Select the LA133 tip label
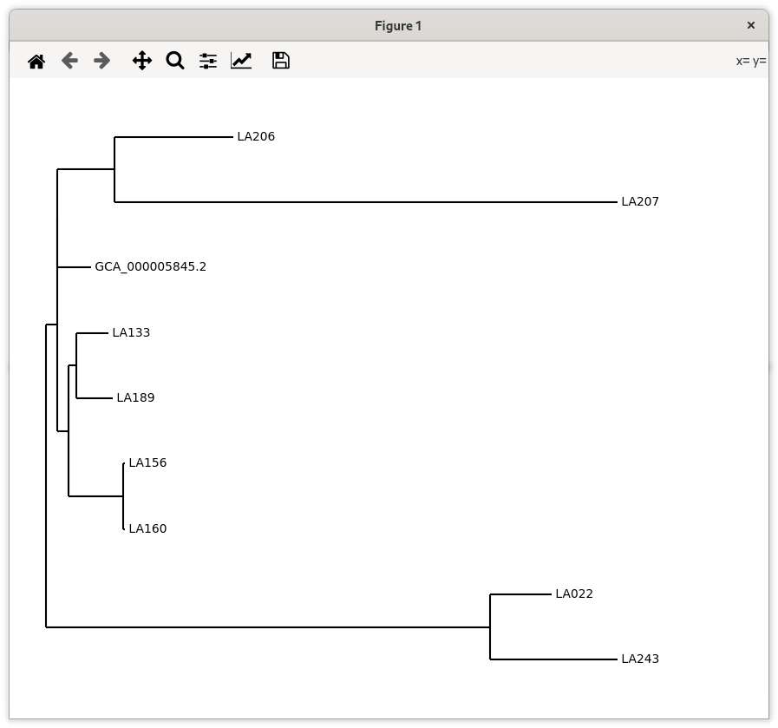The width and height of the screenshot is (778, 728). (x=131, y=333)
